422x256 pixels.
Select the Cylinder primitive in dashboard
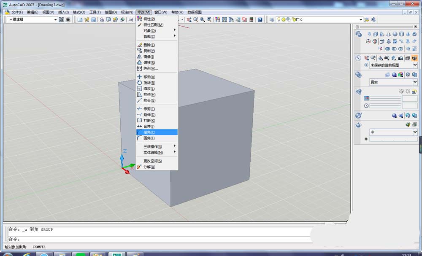click(401, 34)
